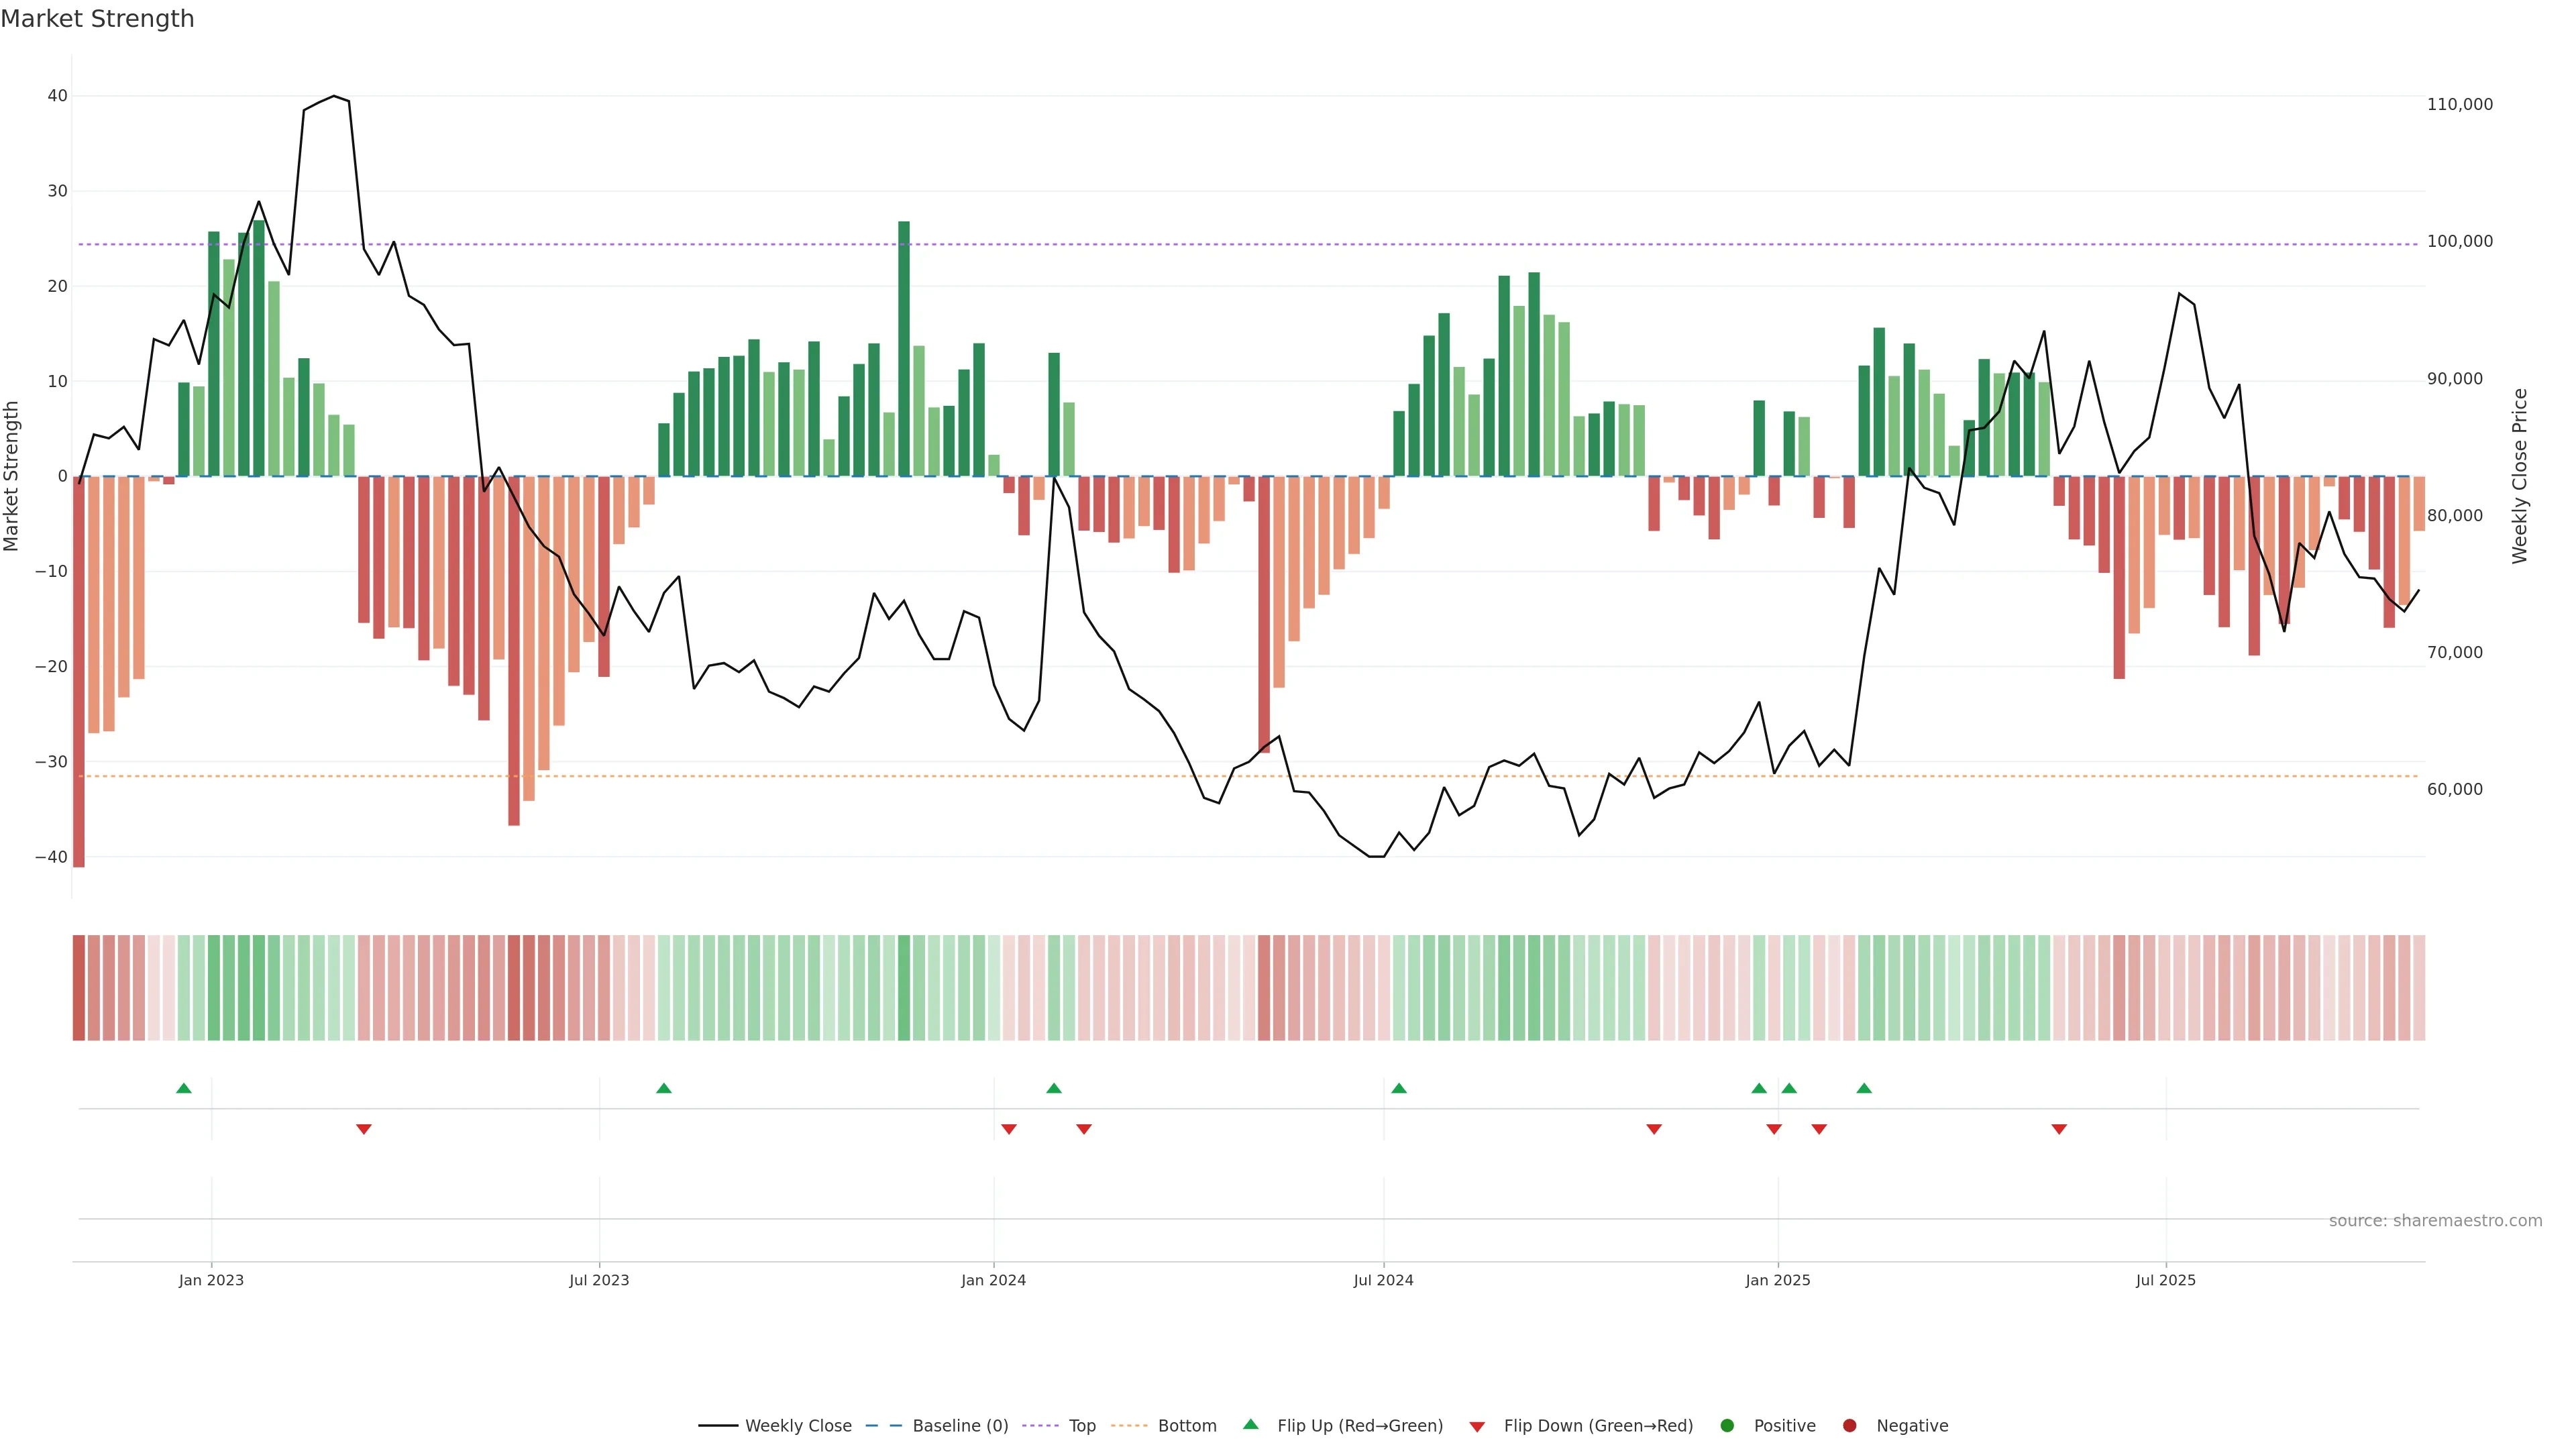Click the source: sharemaestro.com text

click(x=2435, y=1221)
